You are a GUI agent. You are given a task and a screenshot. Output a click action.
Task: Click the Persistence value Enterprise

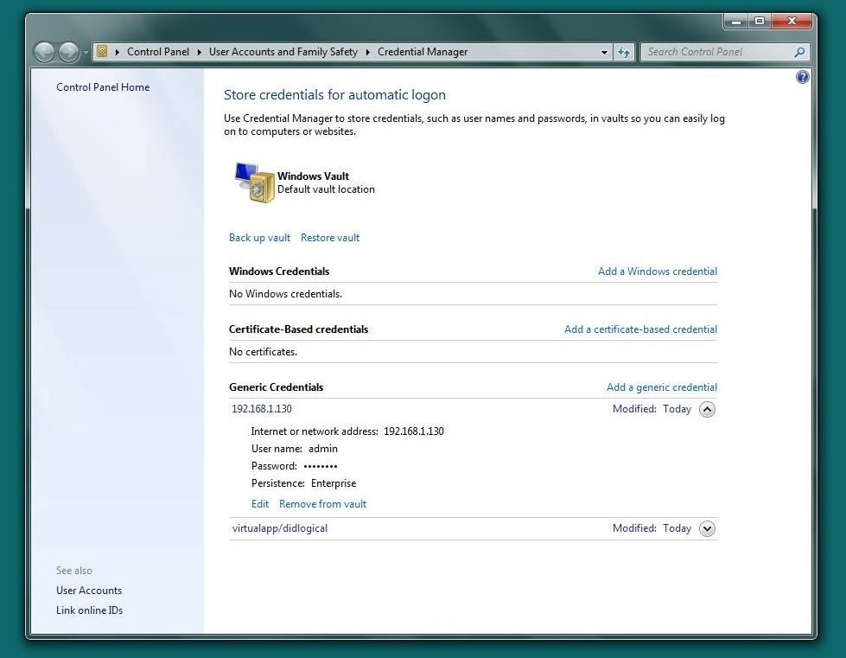tap(334, 483)
